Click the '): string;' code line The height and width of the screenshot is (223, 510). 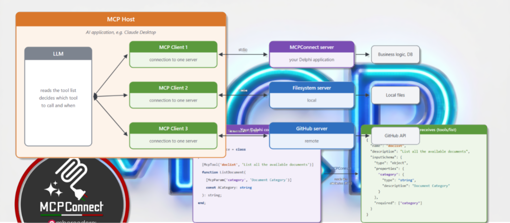[x=212, y=195]
